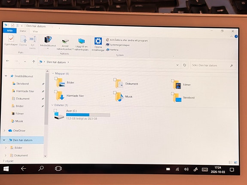The image size is (247, 185).
Task: Collapse the Mappar (6) group
Action: tap(53, 73)
